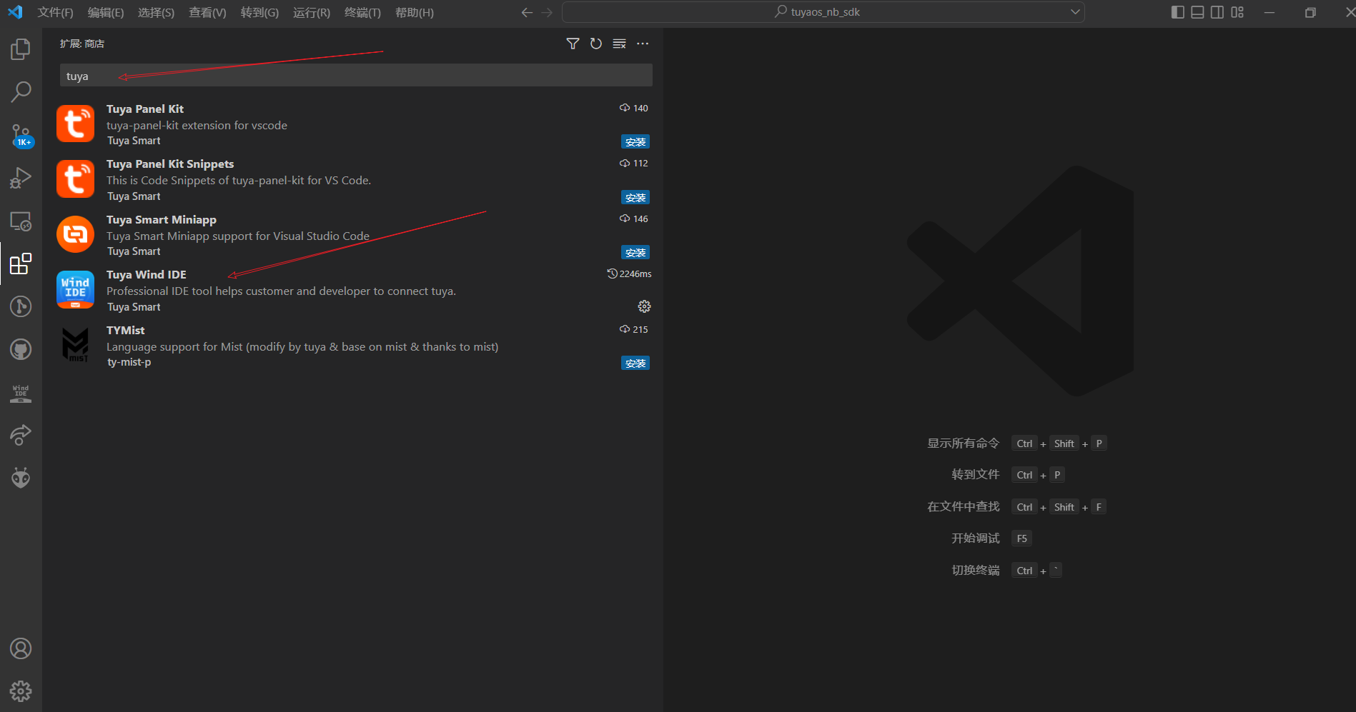Open the 运行(R) menu
This screenshot has width=1356, height=712.
(x=312, y=13)
